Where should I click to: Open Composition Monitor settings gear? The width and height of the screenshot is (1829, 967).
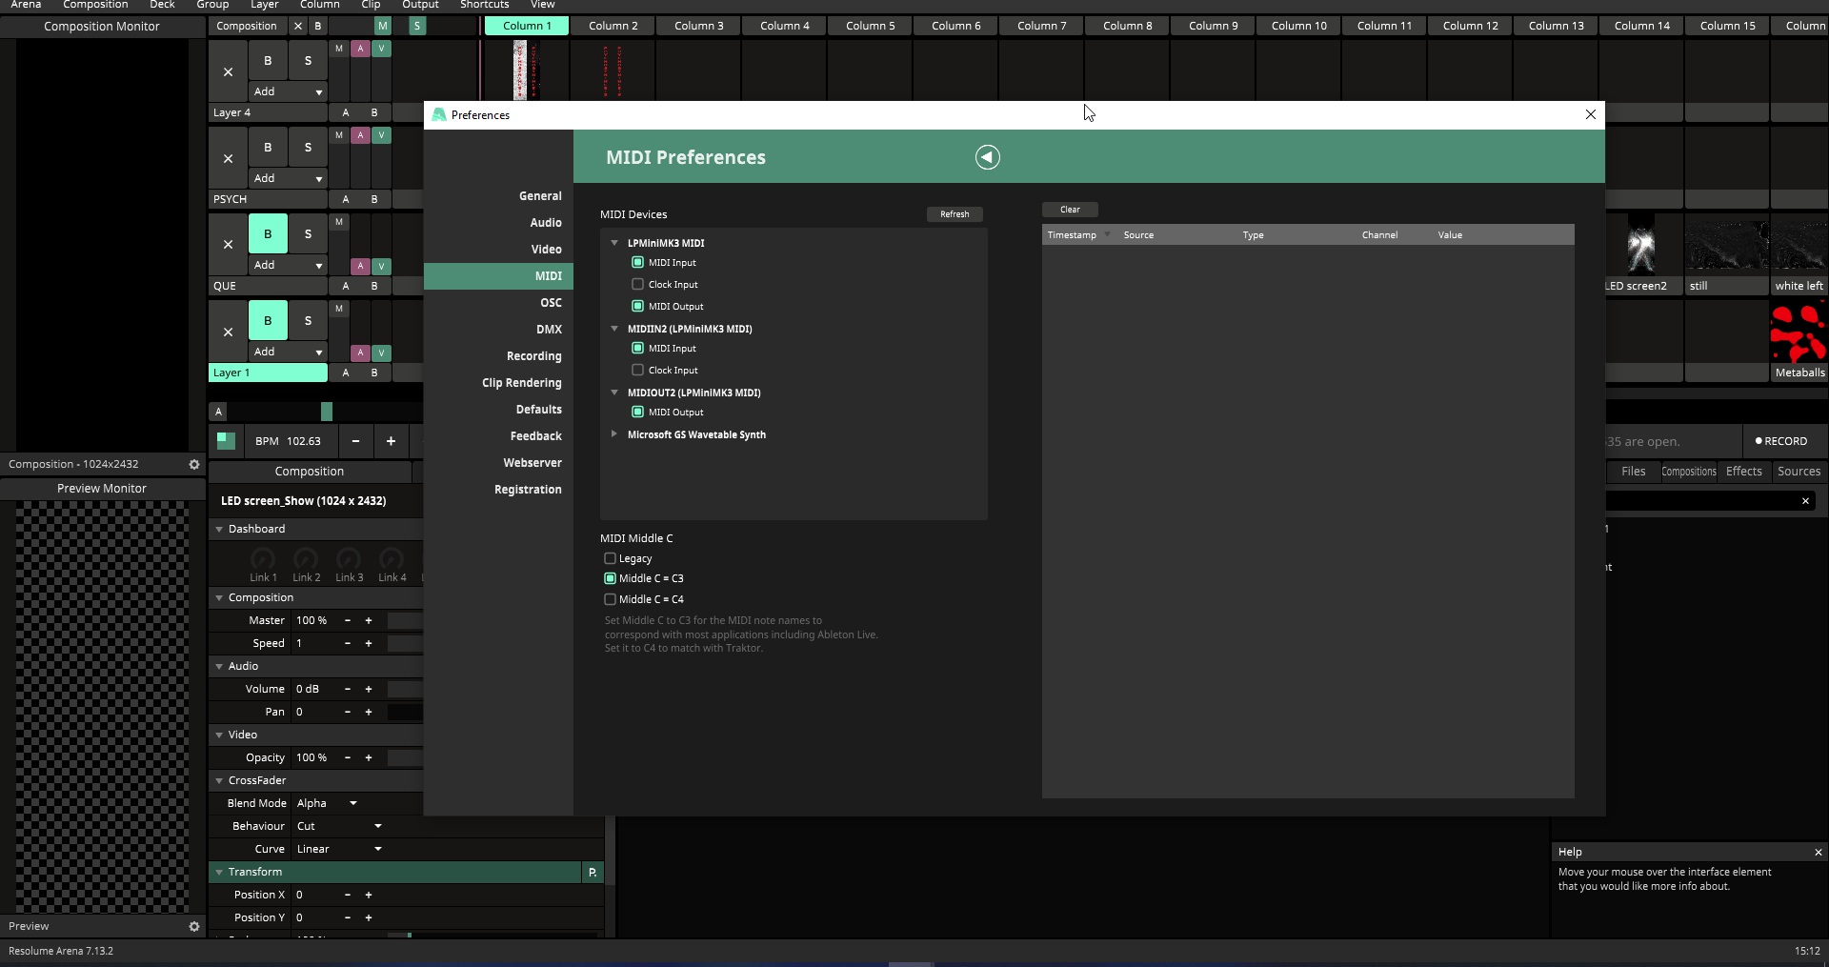pyautogui.click(x=194, y=465)
